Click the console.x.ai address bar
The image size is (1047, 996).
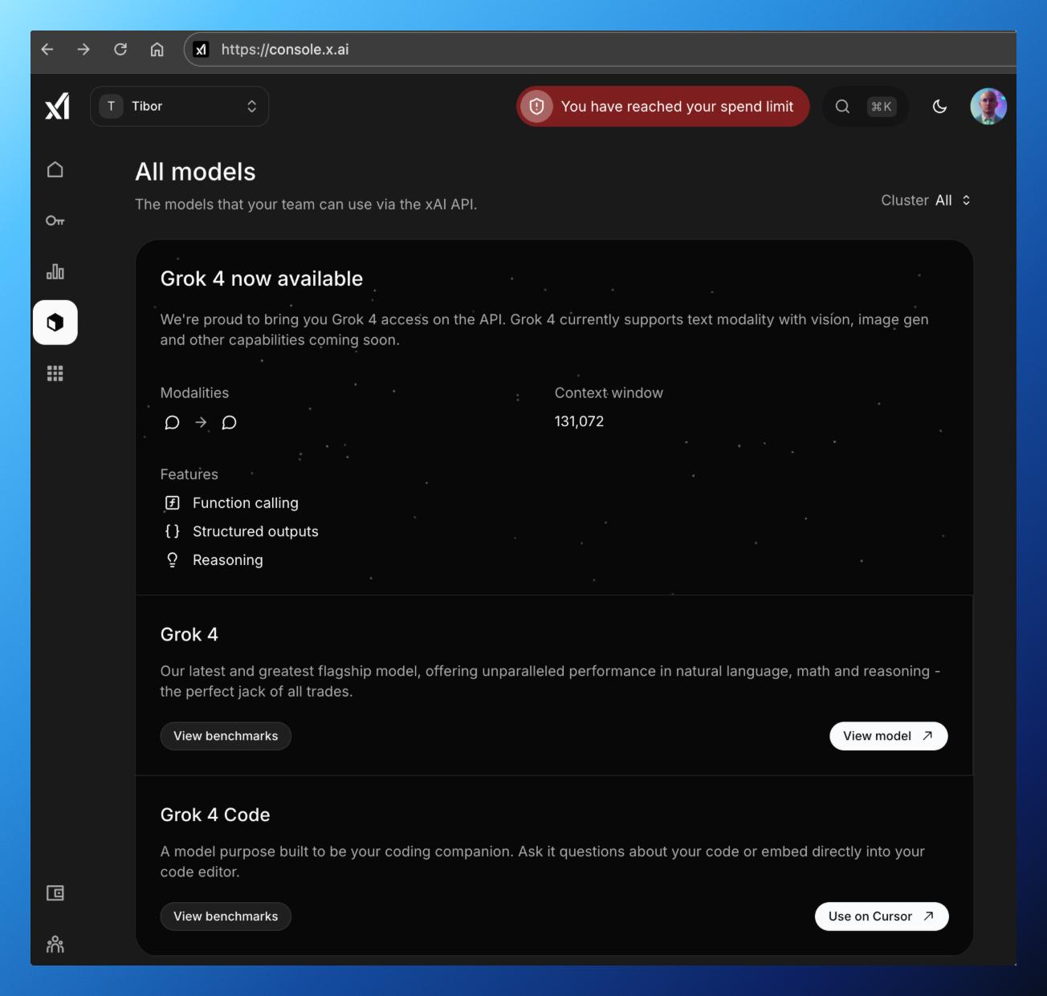[x=562, y=50]
